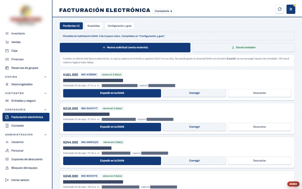Click the MG-GXHVYT code badge
The image size is (302, 189).
[89, 108]
